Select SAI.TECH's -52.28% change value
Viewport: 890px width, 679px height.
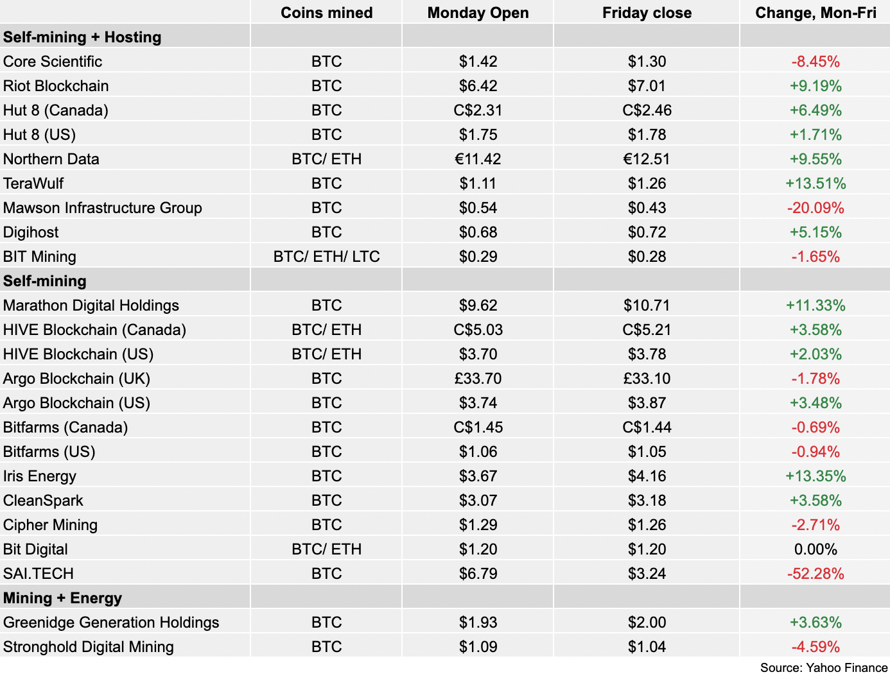click(816, 574)
